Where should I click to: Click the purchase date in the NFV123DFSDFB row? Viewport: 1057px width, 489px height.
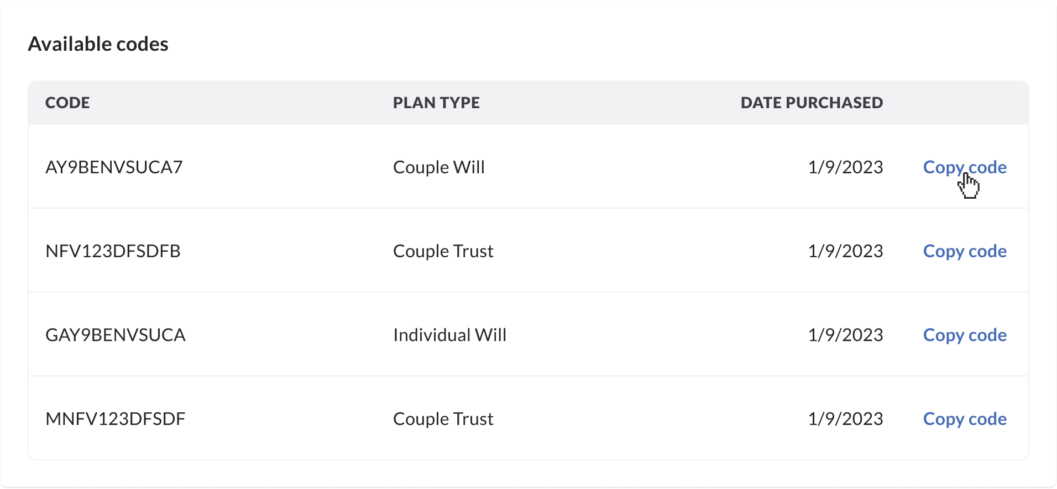point(845,251)
